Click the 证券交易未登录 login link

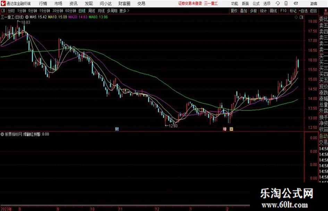tap(190, 3)
